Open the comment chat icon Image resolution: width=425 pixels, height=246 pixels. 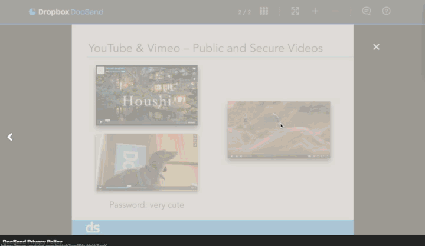[366, 11]
